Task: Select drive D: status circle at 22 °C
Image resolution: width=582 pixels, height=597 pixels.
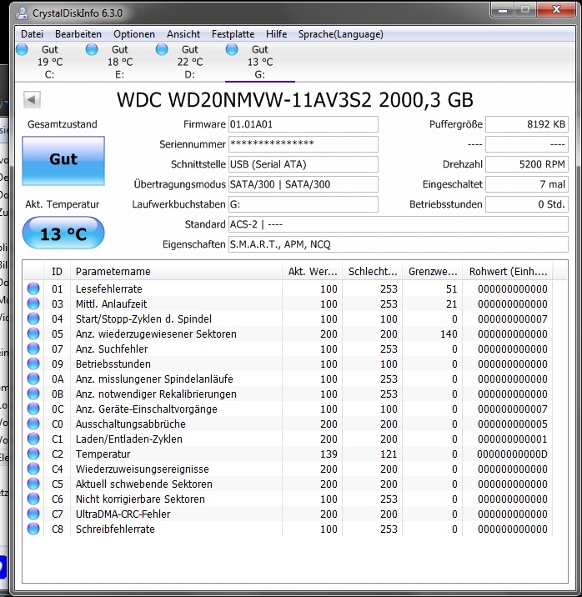Action: [x=162, y=49]
